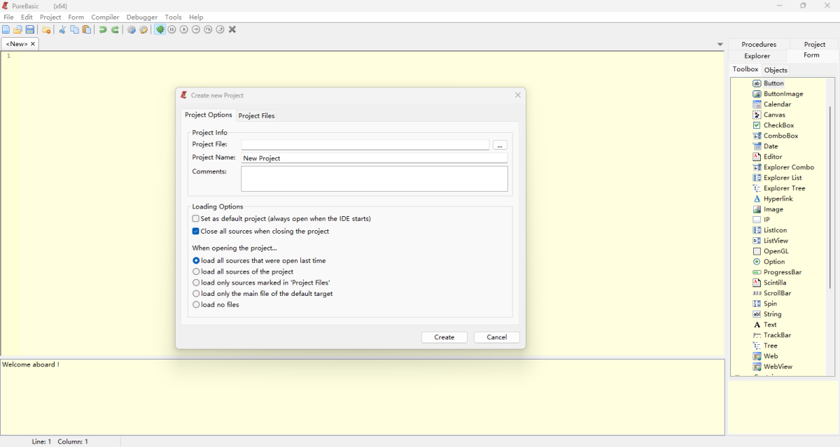Image resolution: width=840 pixels, height=447 pixels.
Task: Select 'load no files' radio option
Action: point(196,305)
